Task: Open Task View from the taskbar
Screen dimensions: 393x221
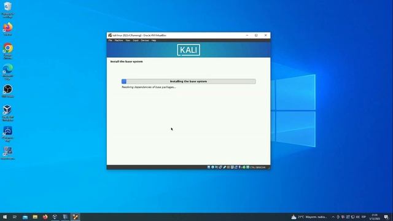Action: 15,217
